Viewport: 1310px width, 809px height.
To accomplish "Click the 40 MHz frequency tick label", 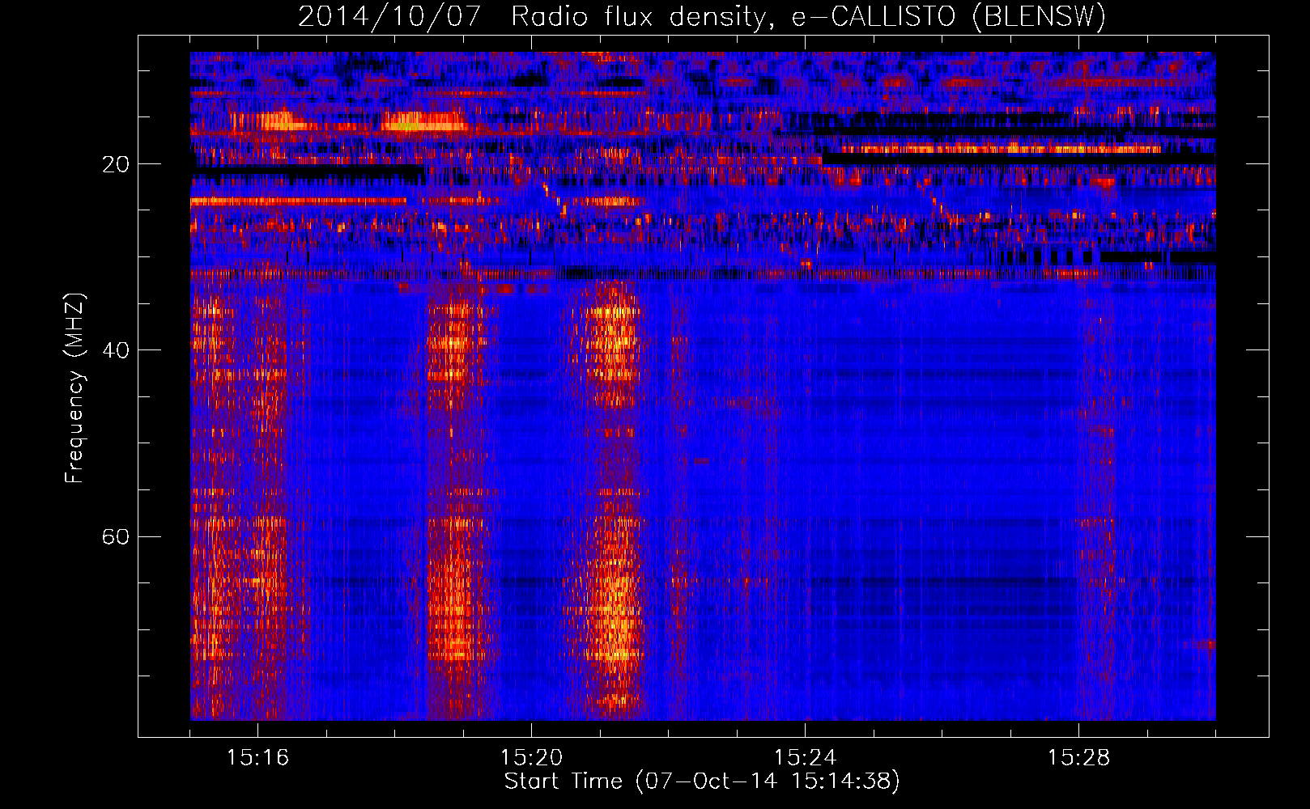I will click(116, 350).
